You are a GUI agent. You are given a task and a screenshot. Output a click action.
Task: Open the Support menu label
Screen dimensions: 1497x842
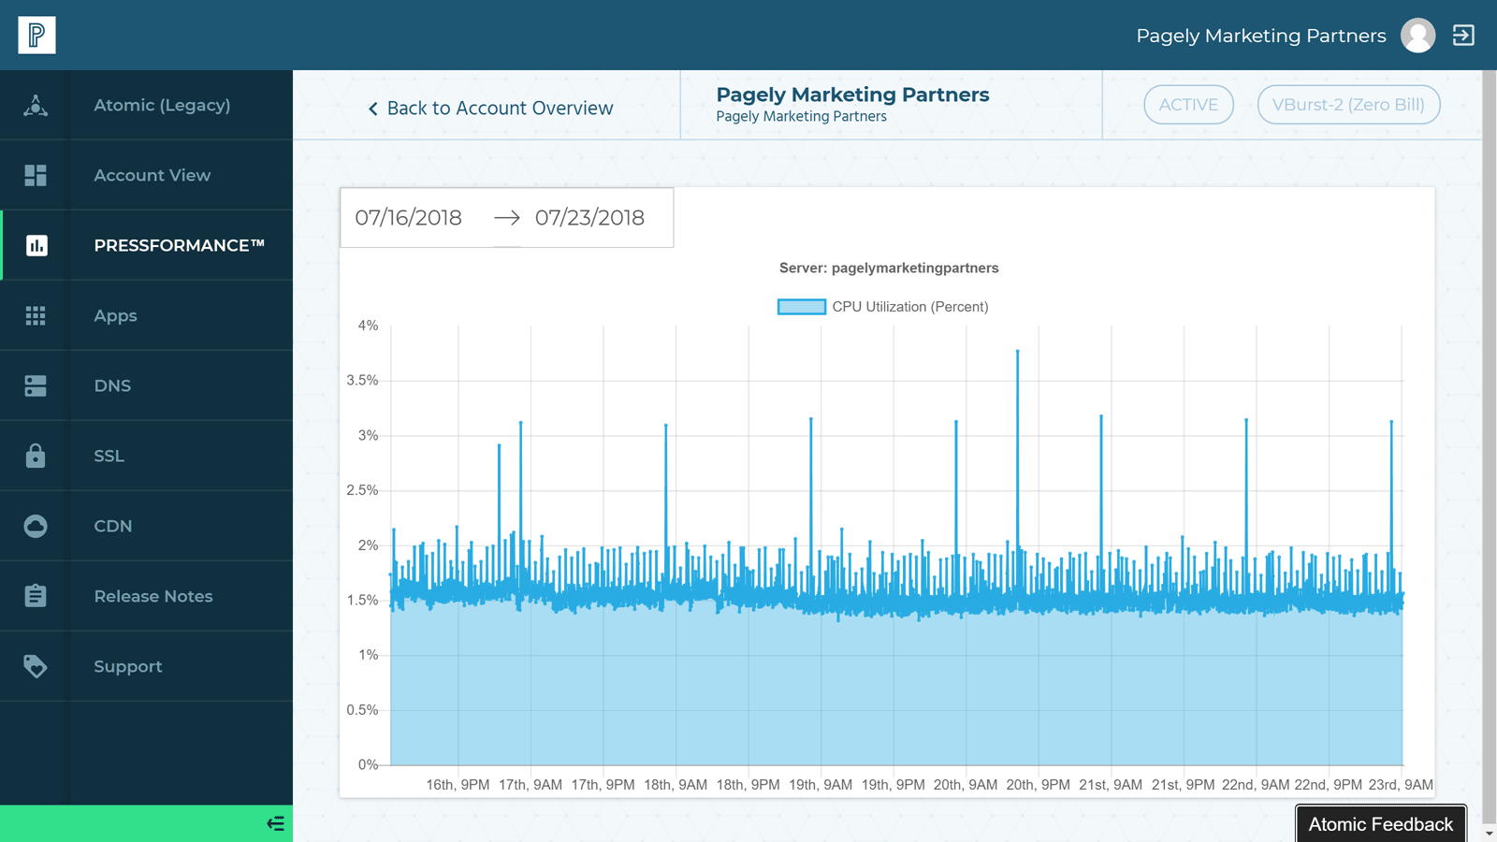[128, 667]
